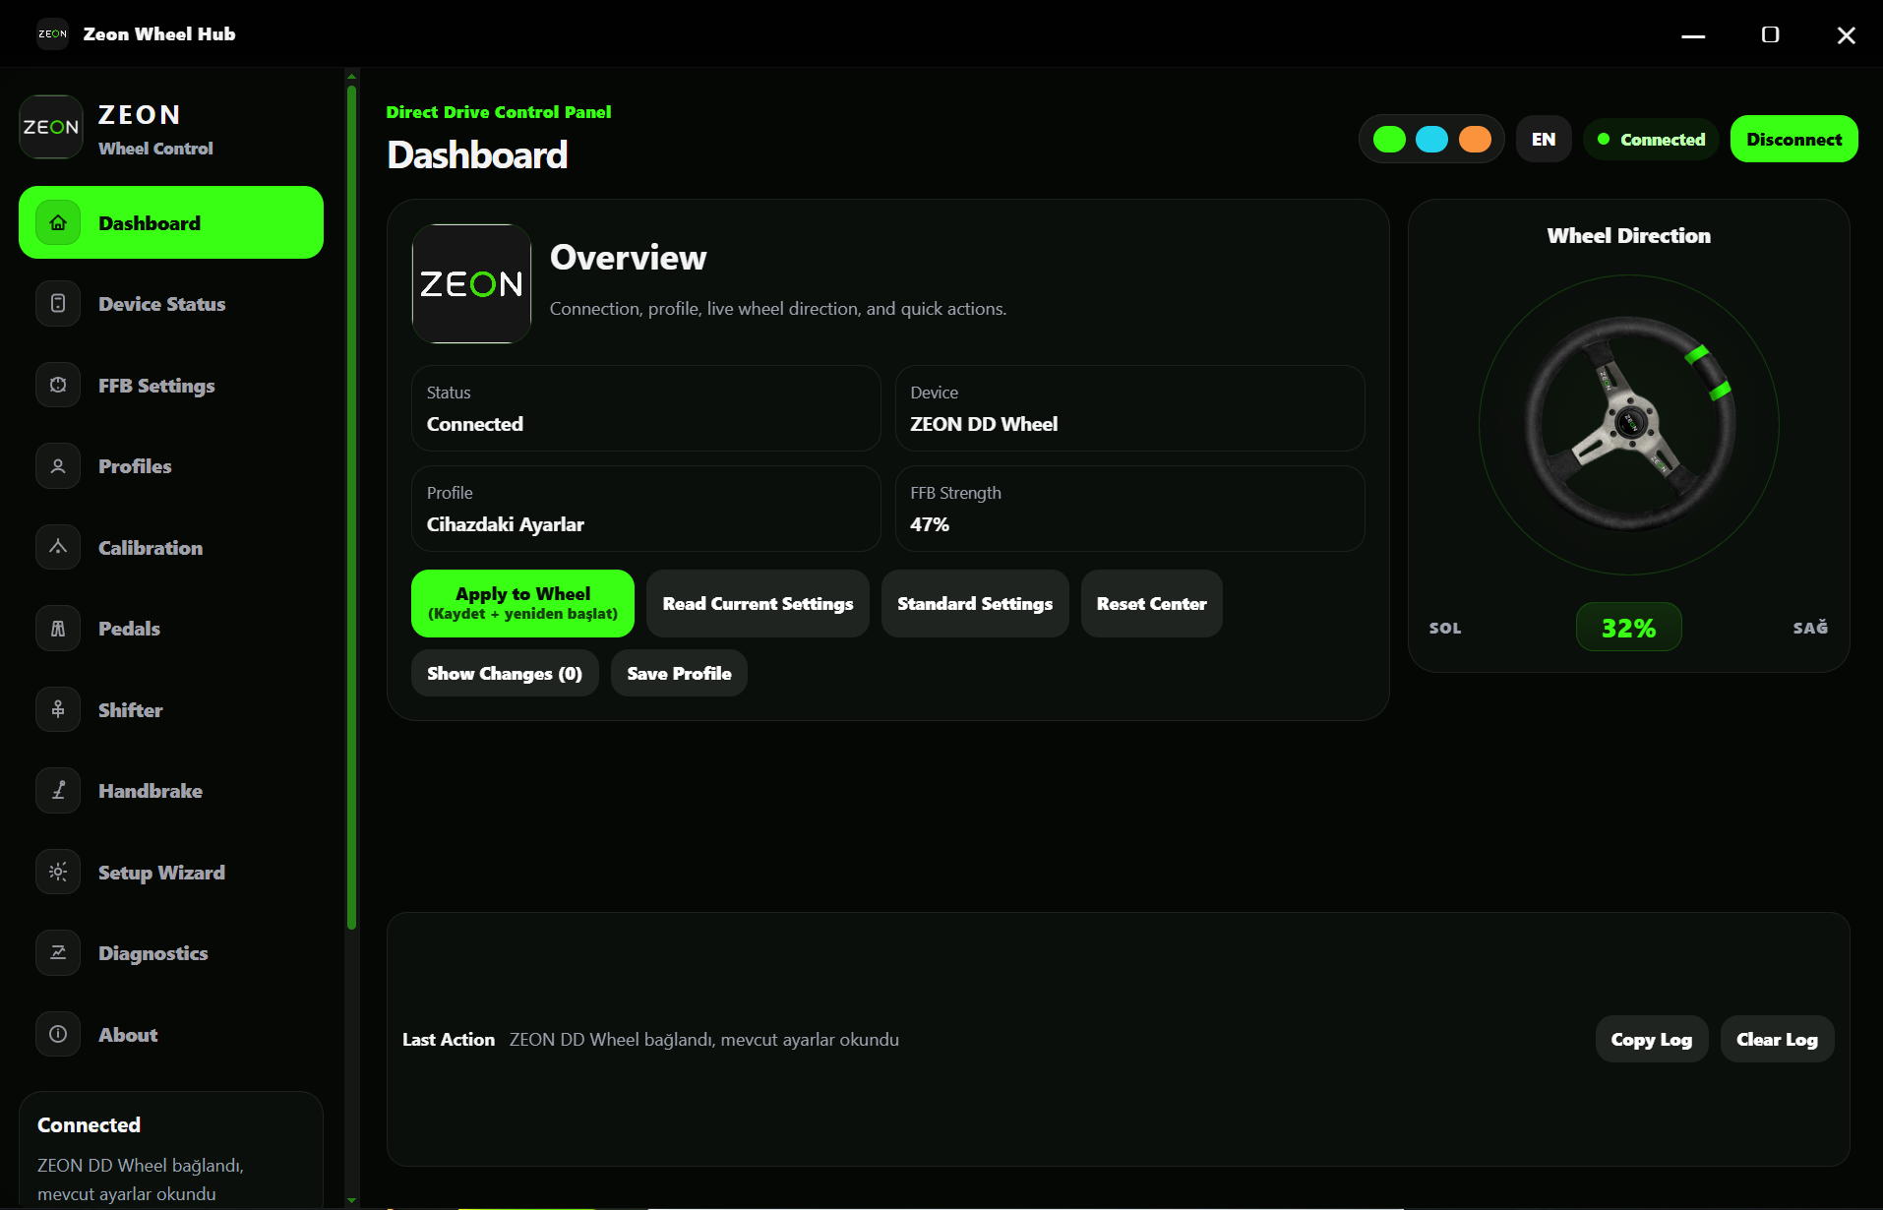
Task: Click the 32% wheel direction value
Action: 1629,628
